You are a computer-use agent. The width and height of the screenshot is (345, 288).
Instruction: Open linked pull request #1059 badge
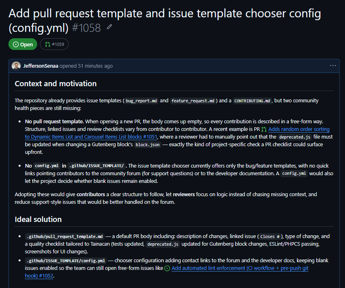54,44
